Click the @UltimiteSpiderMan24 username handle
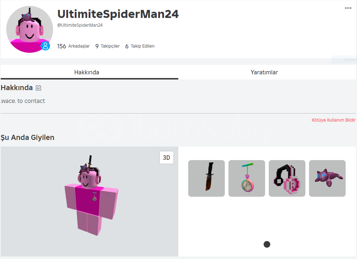The image size is (357, 259). [x=80, y=25]
